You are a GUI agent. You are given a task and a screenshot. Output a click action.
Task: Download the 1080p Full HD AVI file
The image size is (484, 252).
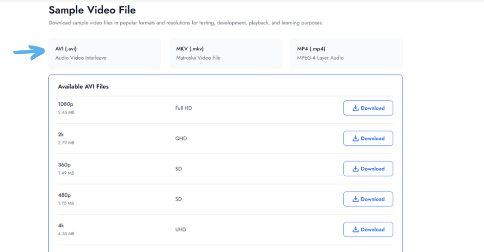pos(368,108)
